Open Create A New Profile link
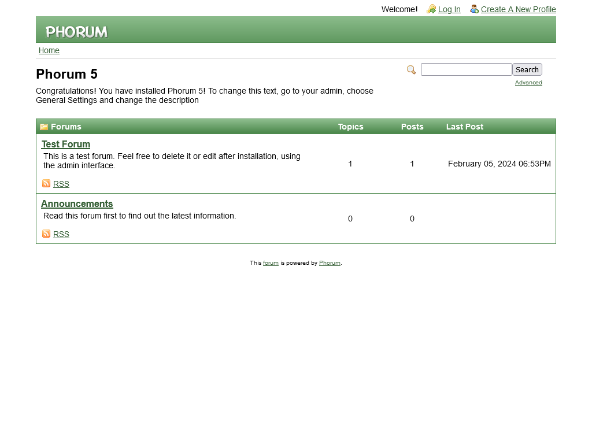 [519, 9]
